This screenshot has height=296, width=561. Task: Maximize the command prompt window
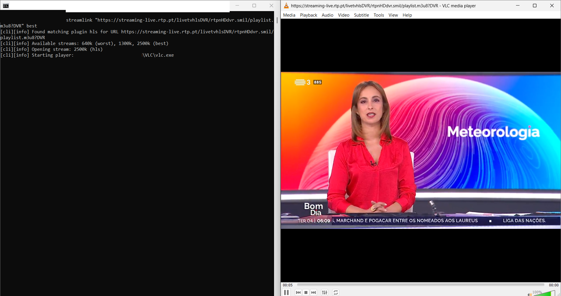(x=254, y=6)
